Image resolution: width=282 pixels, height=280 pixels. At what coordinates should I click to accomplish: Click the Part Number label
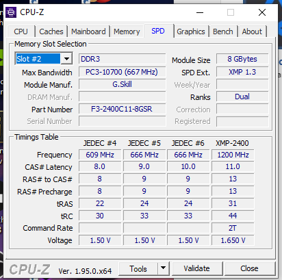tap(52, 110)
